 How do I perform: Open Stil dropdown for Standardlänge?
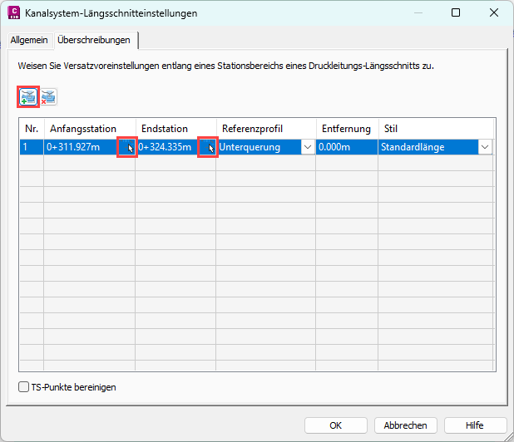pyautogui.click(x=485, y=147)
